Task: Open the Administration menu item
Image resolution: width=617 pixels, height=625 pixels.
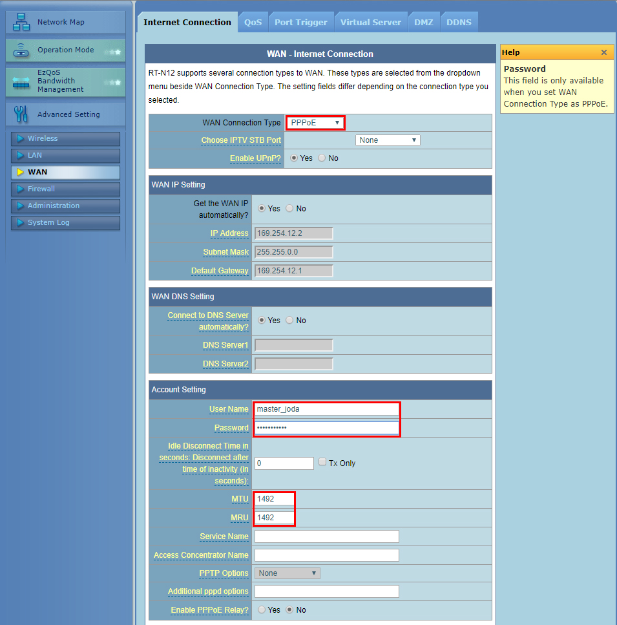Action: (65, 206)
